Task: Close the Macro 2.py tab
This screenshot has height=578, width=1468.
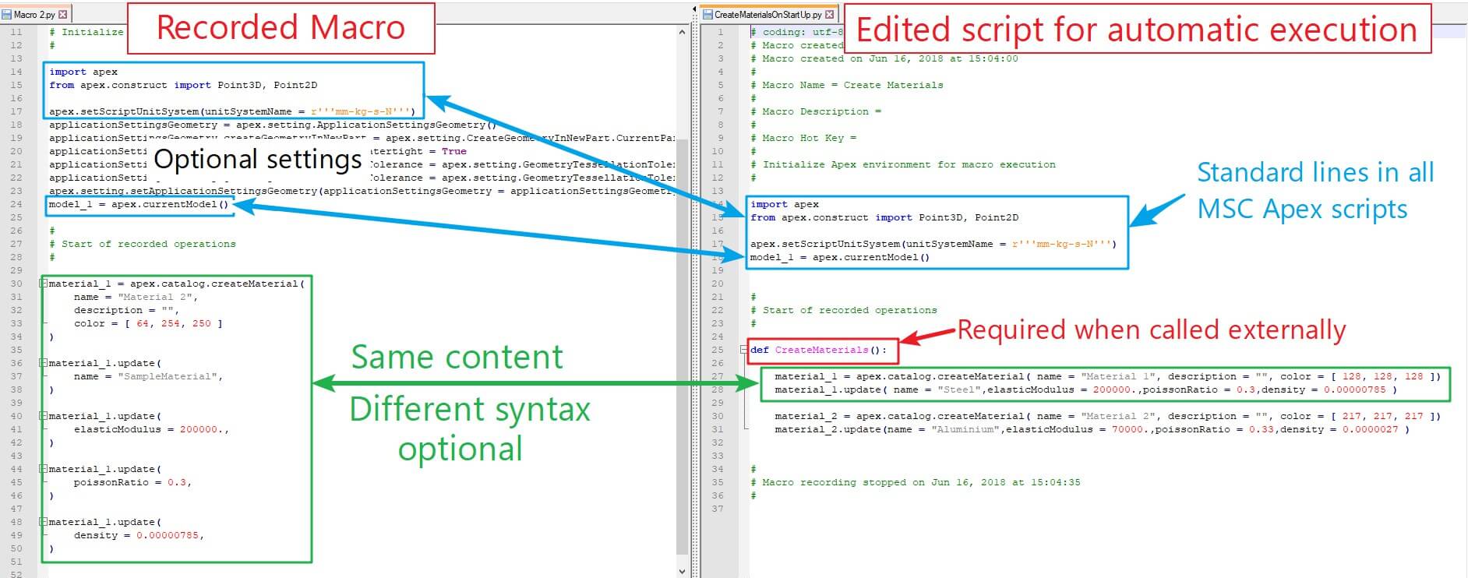Action: coord(63,14)
